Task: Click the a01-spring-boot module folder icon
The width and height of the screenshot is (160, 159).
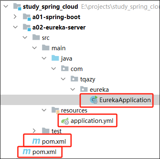Action: pyautogui.click(x=27, y=17)
